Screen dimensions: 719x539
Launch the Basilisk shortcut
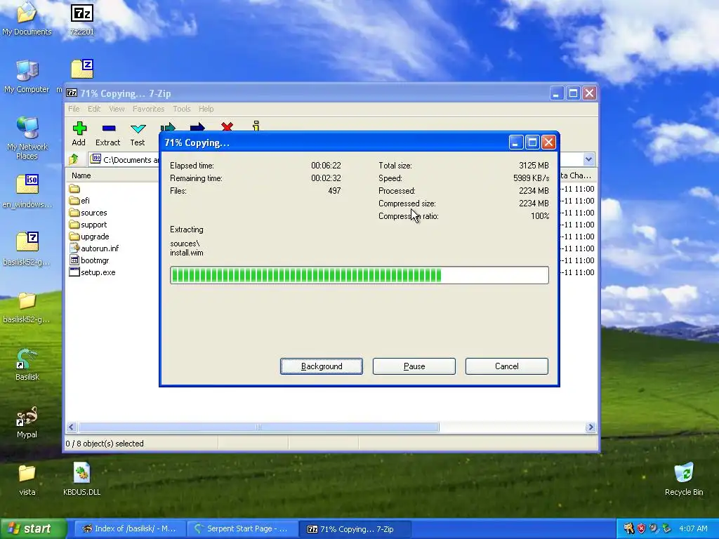point(27,364)
